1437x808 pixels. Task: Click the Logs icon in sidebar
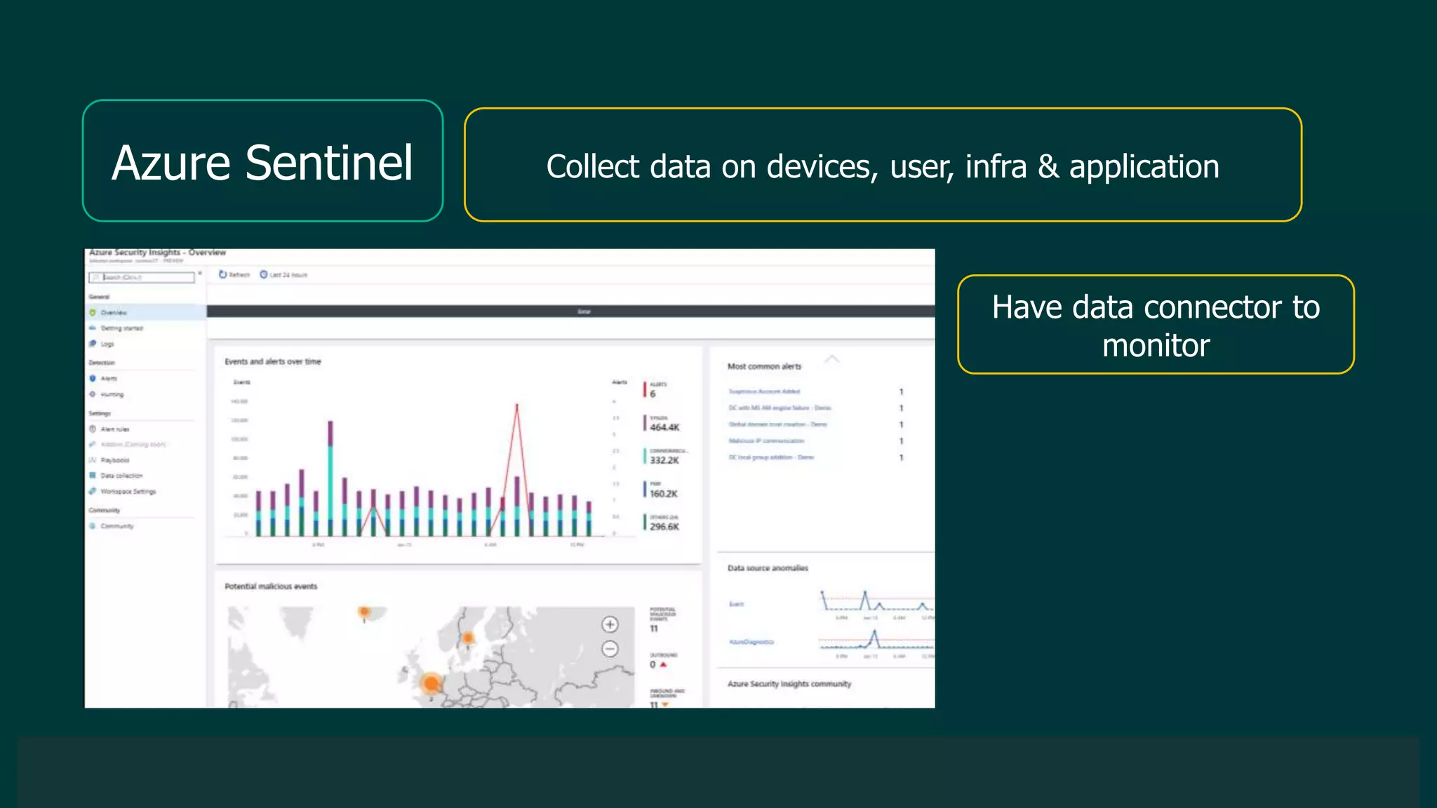[93, 344]
